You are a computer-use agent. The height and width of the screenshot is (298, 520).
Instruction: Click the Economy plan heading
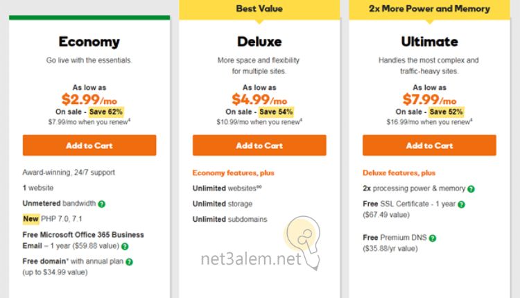[89, 42]
